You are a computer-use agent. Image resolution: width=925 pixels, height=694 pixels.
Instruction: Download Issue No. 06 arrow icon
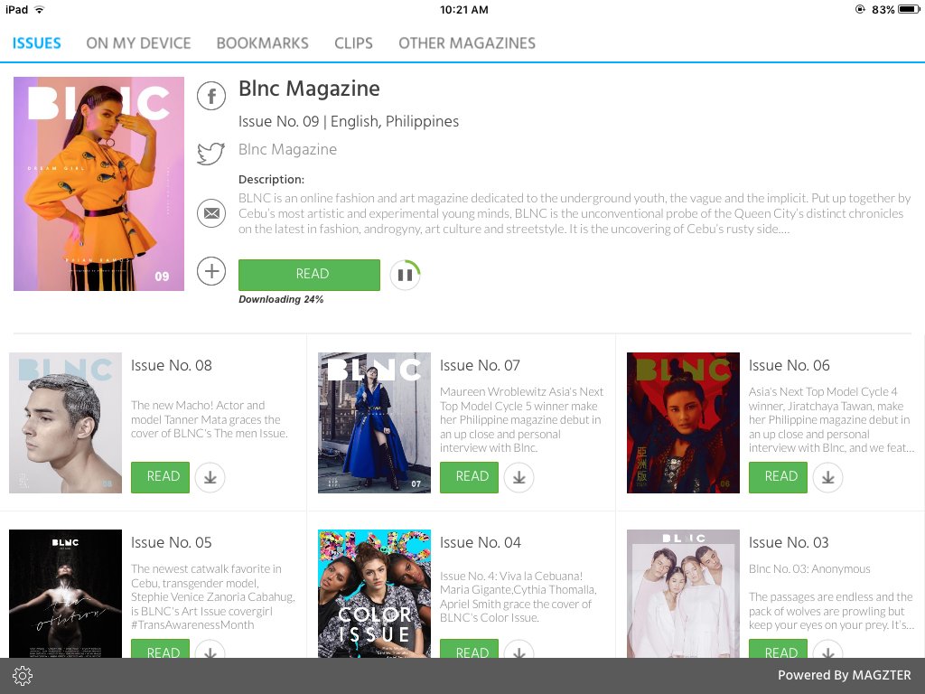pos(828,477)
